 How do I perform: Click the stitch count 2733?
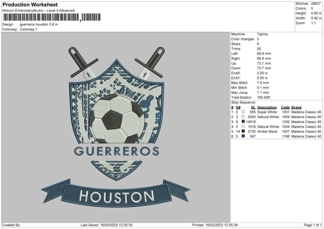252,131
